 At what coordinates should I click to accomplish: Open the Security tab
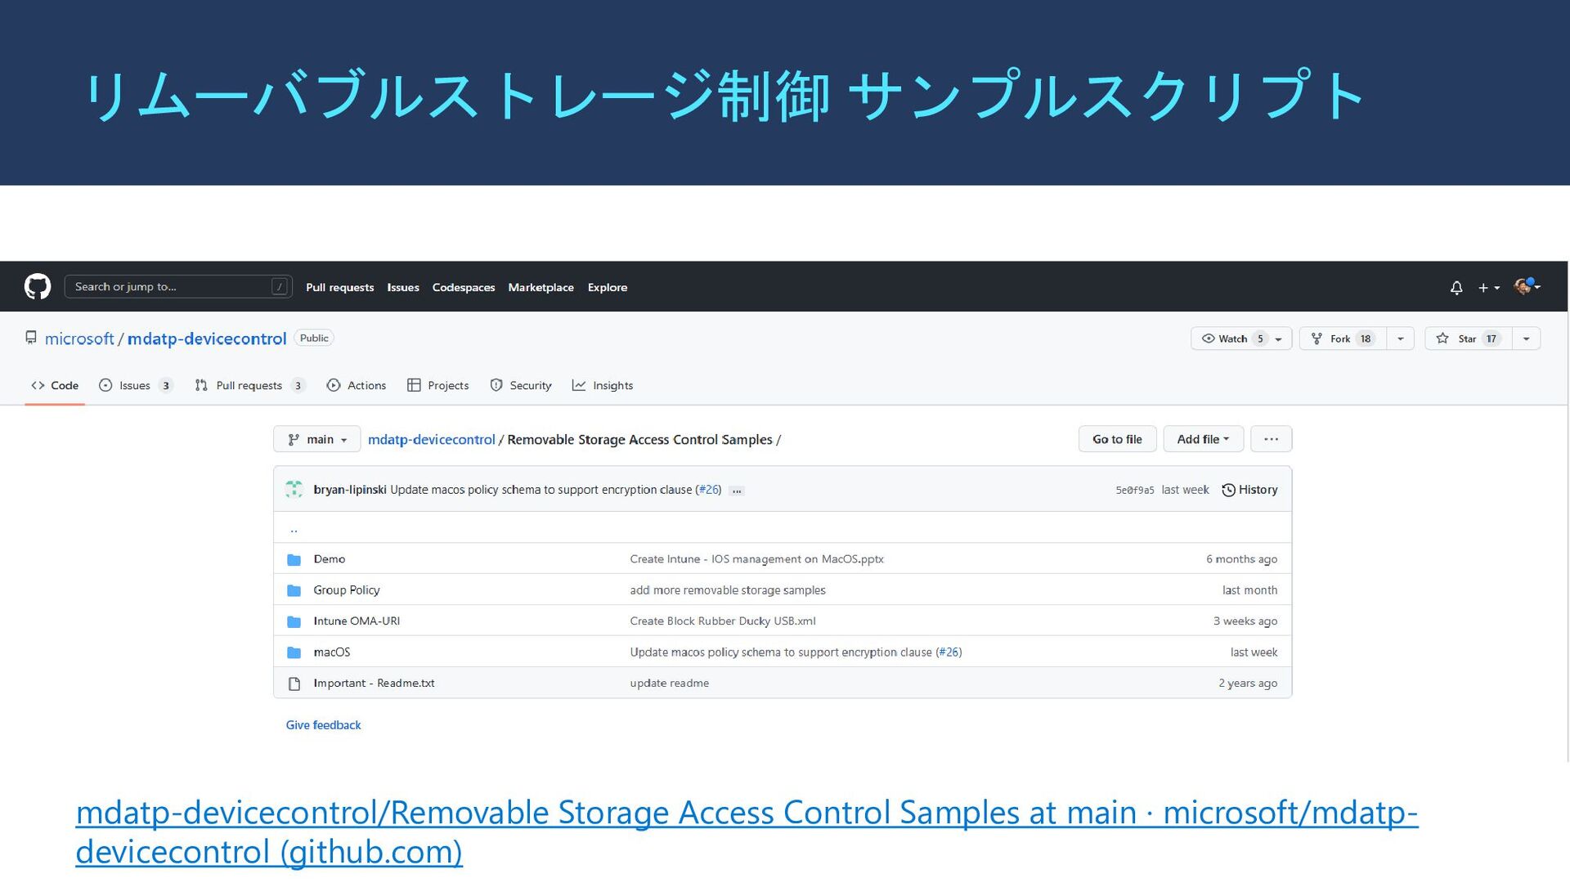click(x=521, y=385)
